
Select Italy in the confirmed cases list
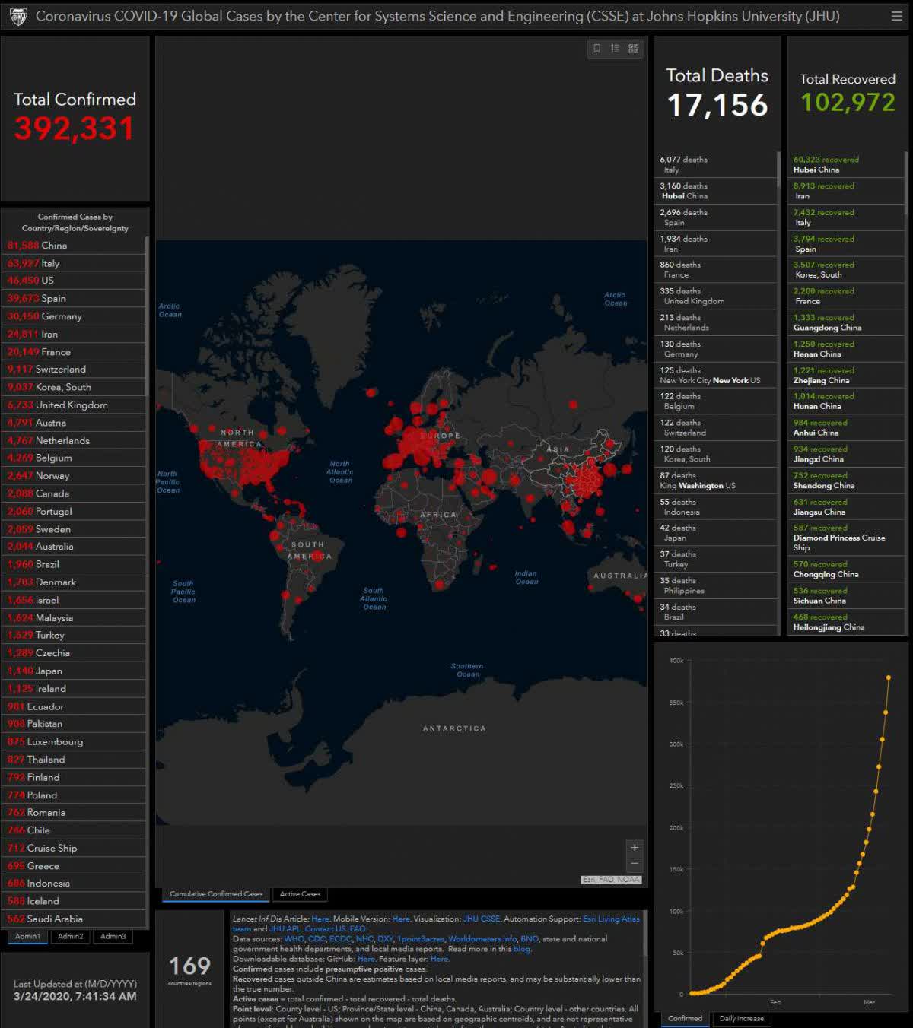pyautogui.click(x=50, y=263)
